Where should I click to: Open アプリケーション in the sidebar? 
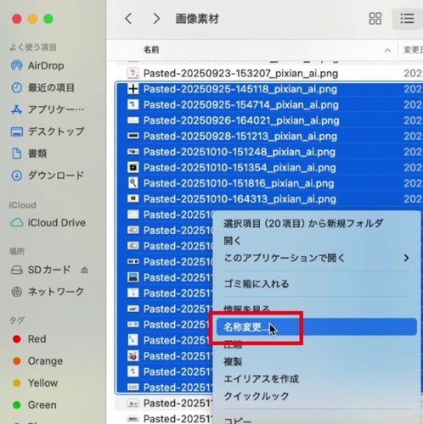click(48, 109)
